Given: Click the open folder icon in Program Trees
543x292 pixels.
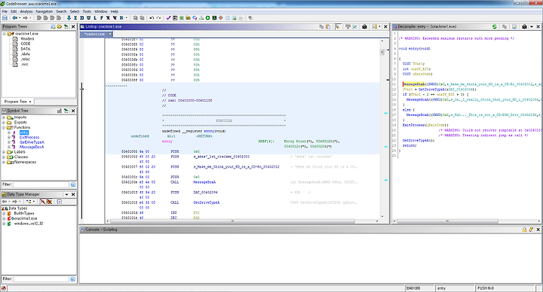Looking at the screenshot, I should (x=60, y=26).
